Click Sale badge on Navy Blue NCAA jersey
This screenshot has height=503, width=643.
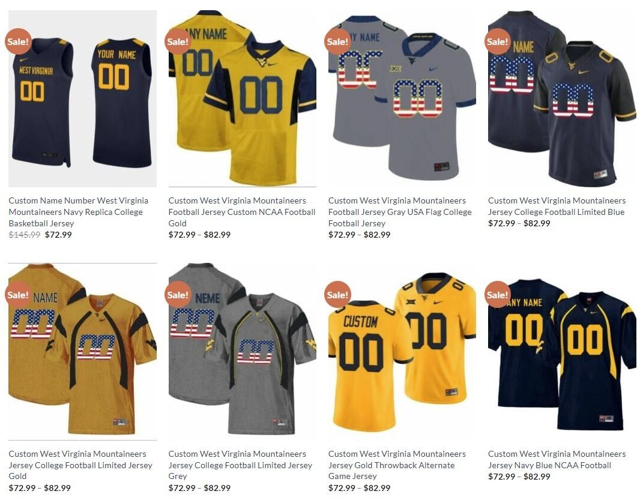(x=498, y=295)
